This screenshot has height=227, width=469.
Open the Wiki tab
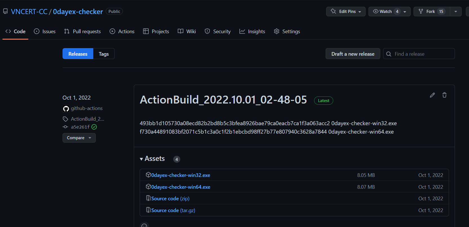tap(187, 32)
